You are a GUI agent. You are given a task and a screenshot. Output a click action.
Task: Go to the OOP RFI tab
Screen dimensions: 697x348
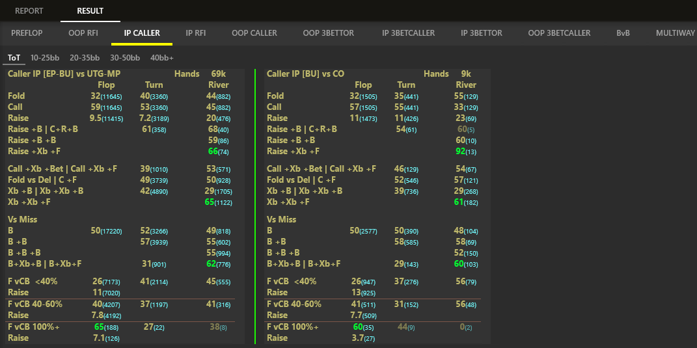[84, 33]
